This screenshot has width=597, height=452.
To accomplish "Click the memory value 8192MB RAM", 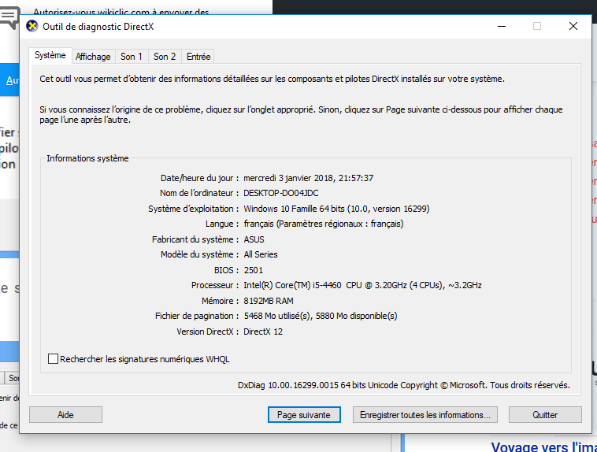I will (269, 301).
